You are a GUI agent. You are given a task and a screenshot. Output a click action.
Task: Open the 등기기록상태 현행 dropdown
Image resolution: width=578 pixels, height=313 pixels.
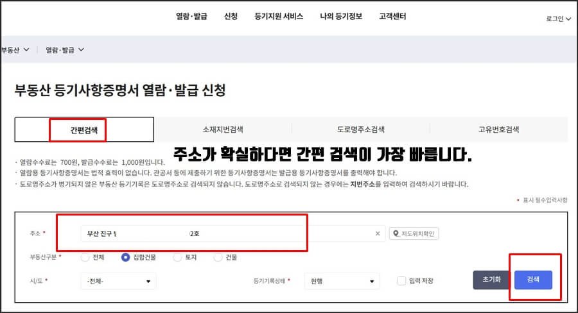coord(342,281)
